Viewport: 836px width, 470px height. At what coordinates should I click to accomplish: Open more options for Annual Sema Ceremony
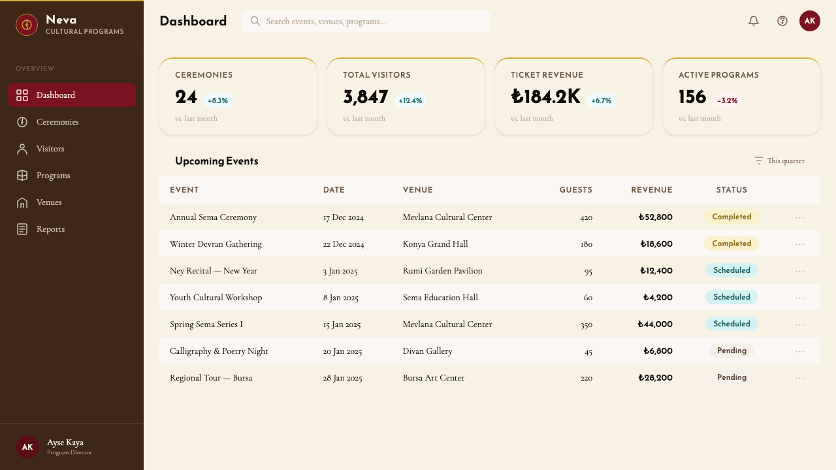pyautogui.click(x=800, y=217)
